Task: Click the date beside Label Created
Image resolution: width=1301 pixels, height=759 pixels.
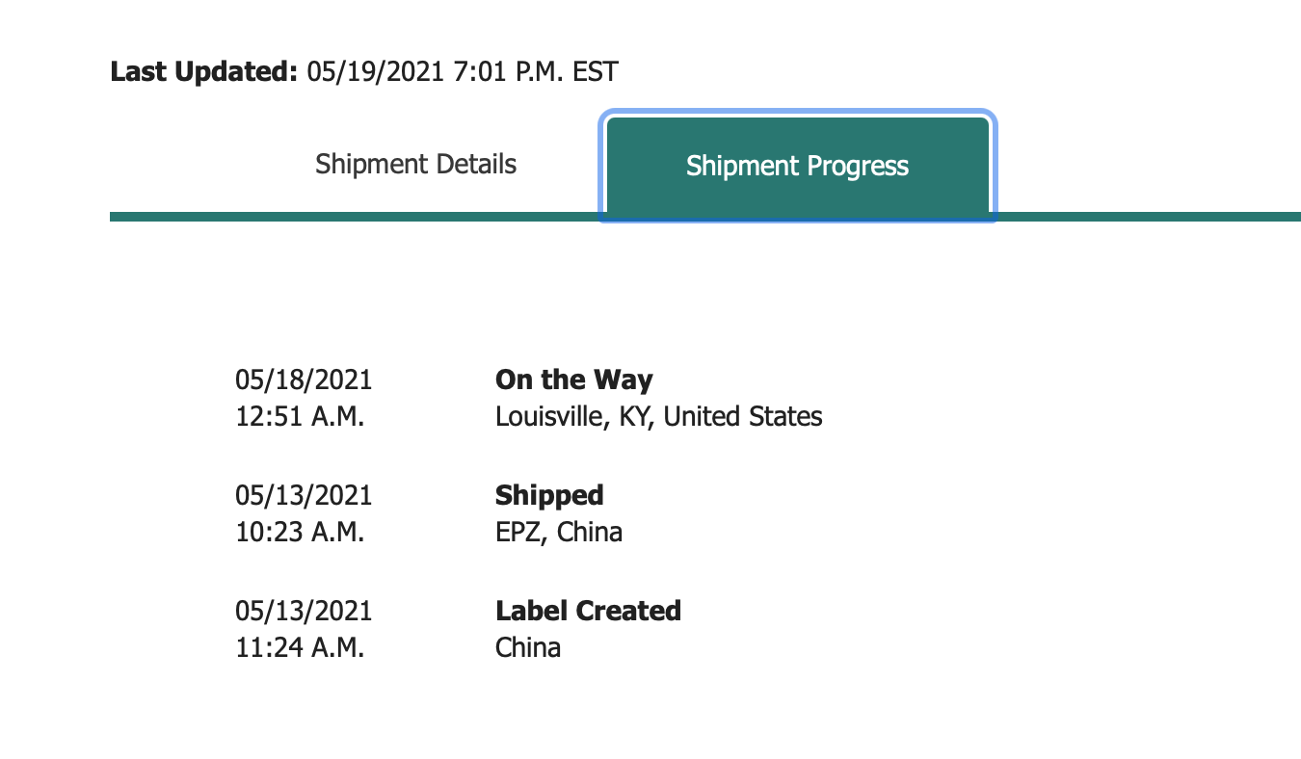Action: pos(304,611)
